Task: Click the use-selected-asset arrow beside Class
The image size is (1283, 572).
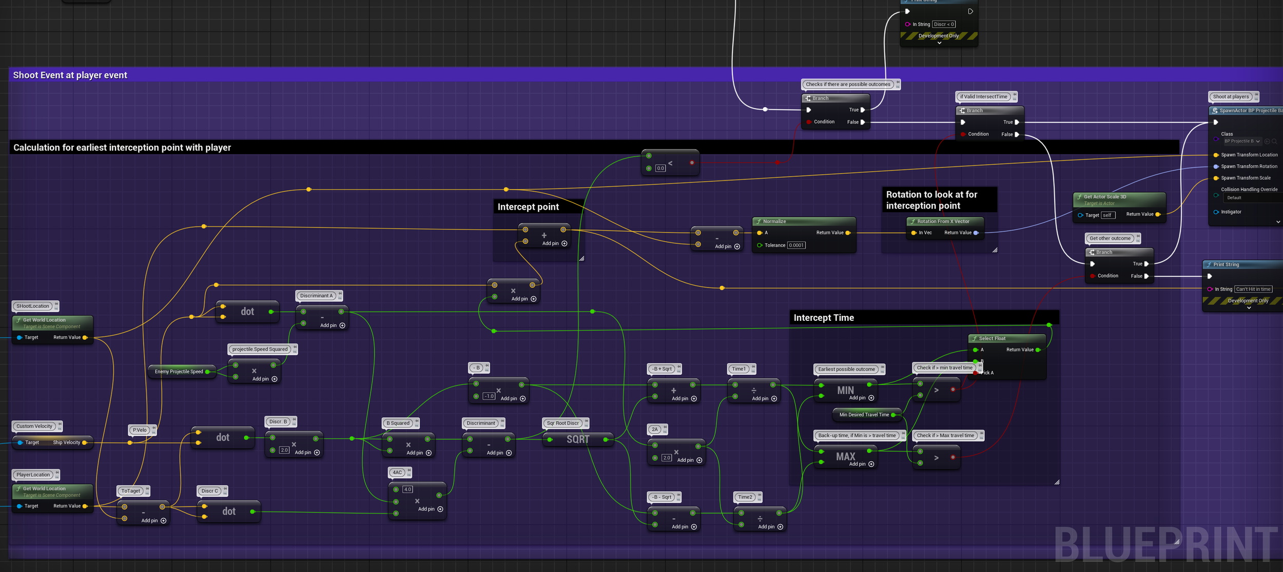Action: coord(1267,141)
